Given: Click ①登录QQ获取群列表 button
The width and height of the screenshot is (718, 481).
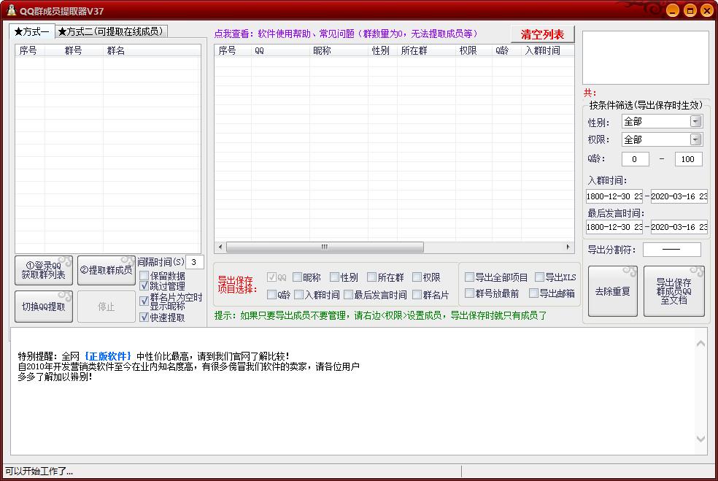Looking at the screenshot, I should [44, 270].
